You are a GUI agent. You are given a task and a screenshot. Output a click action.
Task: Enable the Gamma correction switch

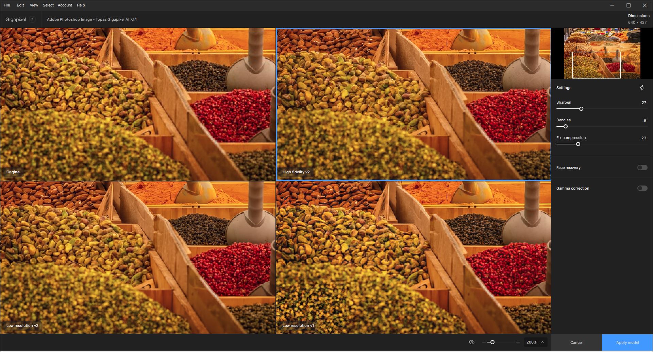pyautogui.click(x=642, y=188)
